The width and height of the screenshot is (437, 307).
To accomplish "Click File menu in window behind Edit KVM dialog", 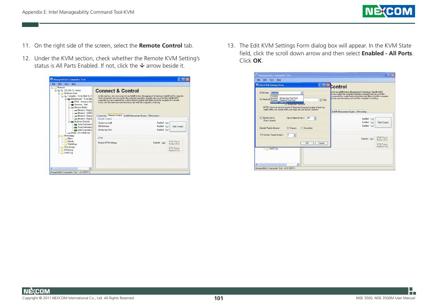I will point(259,80).
